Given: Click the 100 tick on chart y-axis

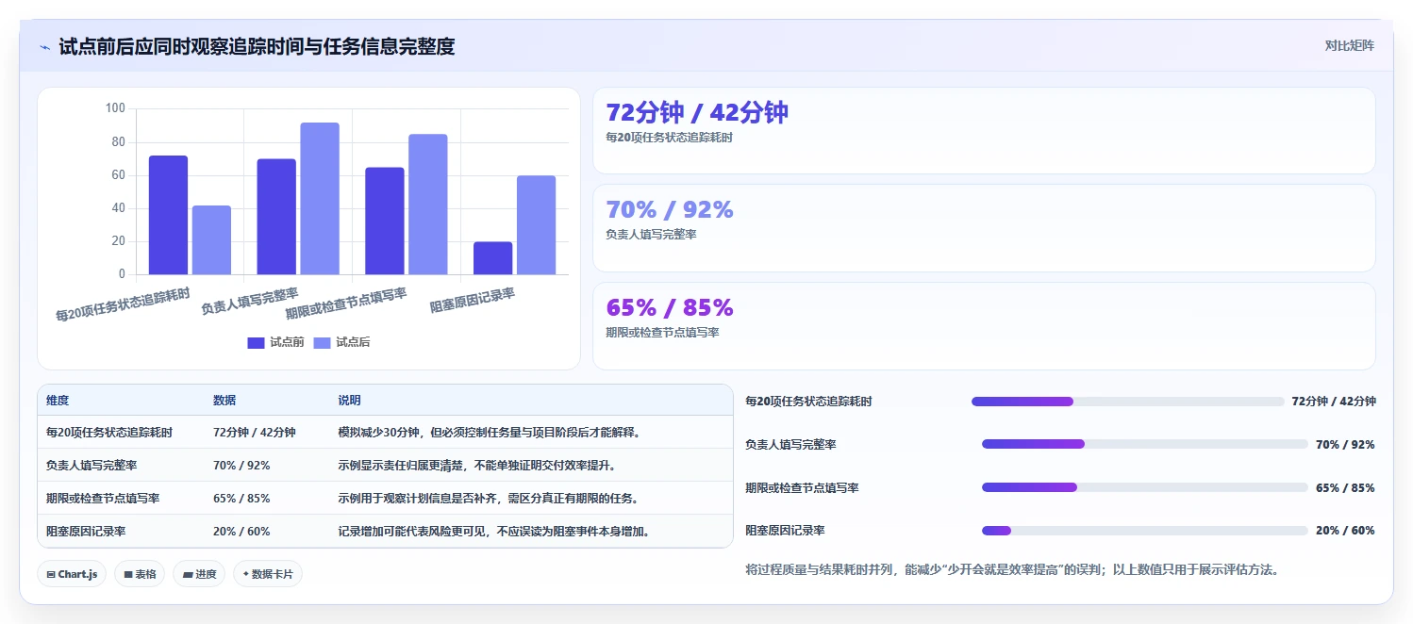Looking at the screenshot, I should pos(115,108).
